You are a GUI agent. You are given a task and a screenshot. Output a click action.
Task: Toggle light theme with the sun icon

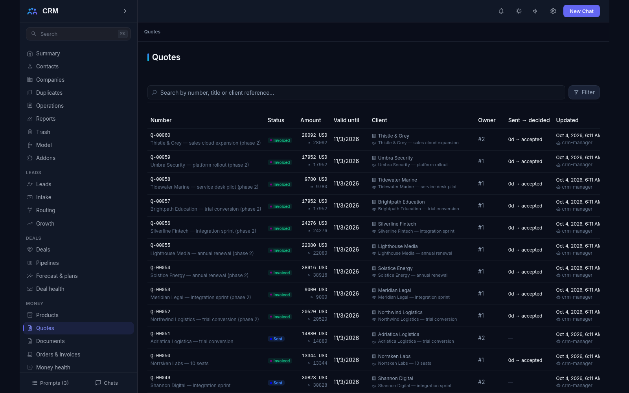(519, 11)
